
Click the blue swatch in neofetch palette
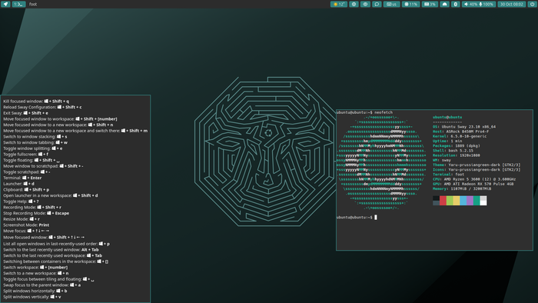[x=463, y=201]
